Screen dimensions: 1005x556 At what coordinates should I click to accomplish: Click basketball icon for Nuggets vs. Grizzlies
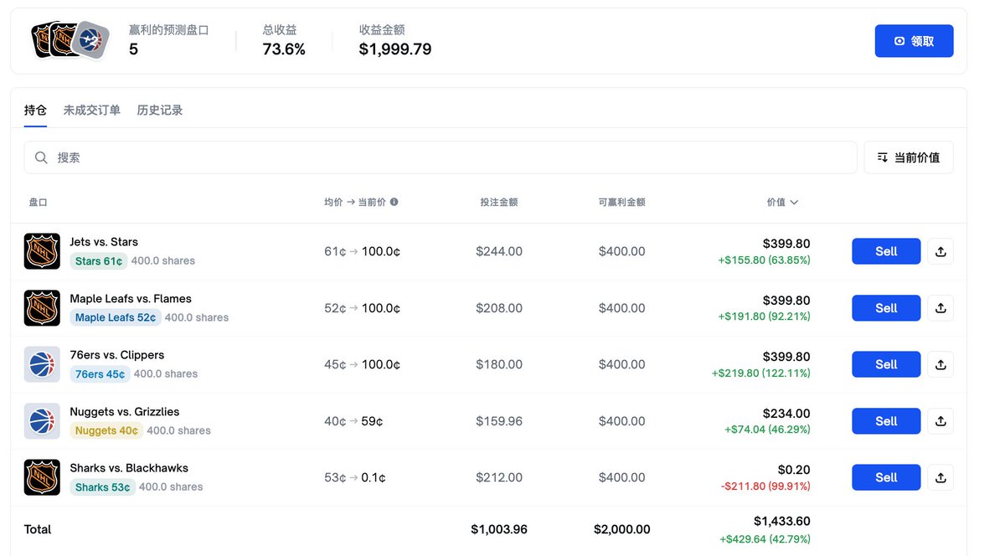[x=42, y=421]
